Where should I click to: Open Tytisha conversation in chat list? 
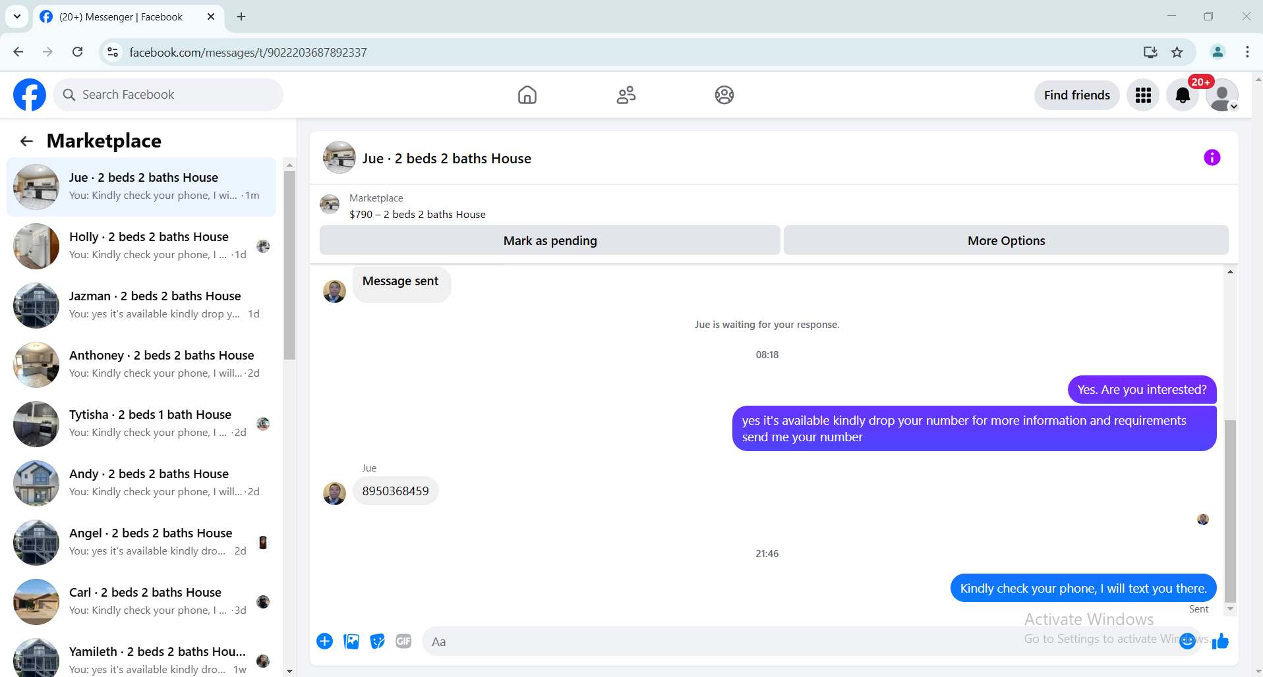141,424
